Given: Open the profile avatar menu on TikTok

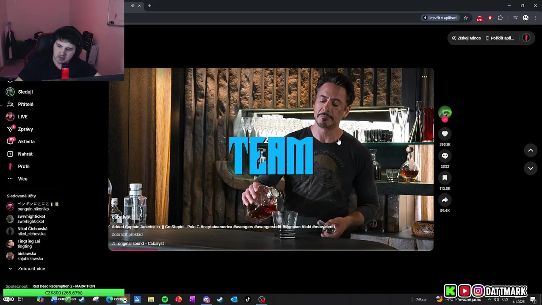Looking at the screenshot, I should click(x=526, y=38).
